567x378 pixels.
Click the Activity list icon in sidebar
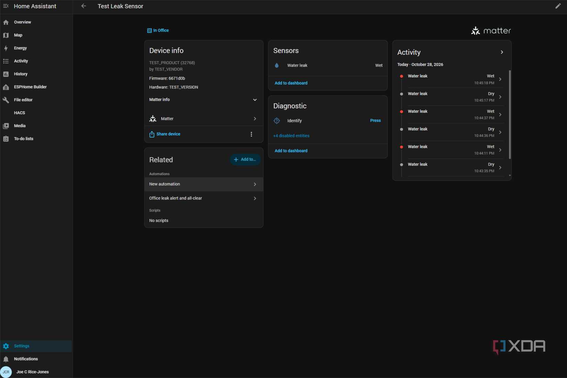[x=6, y=61]
